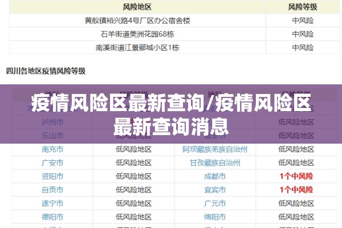The width and height of the screenshot is (342, 228).
Task: Click the 黄舣镇裕兴路4号厂区办公宿舍楼 cell
Action: pyautogui.click(x=137, y=21)
